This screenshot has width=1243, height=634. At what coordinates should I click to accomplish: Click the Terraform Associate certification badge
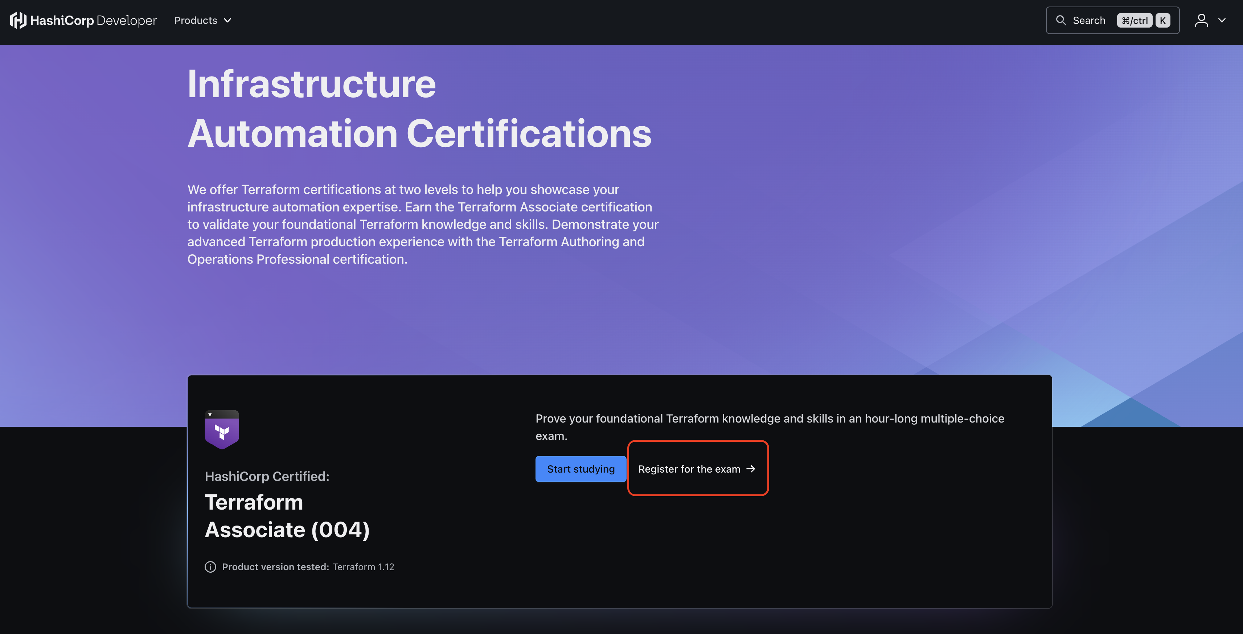click(x=222, y=430)
